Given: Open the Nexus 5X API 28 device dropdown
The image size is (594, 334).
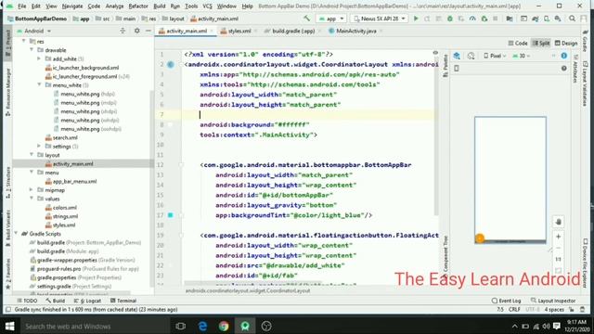Looking at the screenshot, I should pyautogui.click(x=380, y=19).
